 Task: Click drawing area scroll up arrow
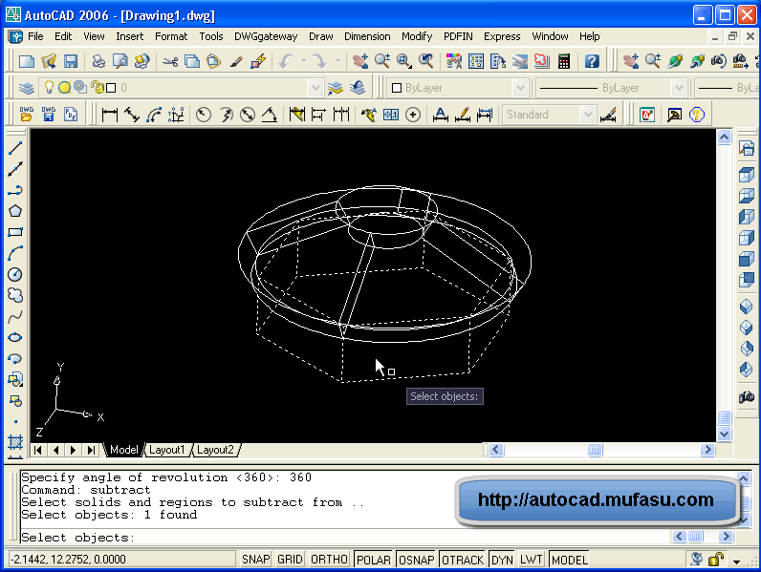click(724, 138)
